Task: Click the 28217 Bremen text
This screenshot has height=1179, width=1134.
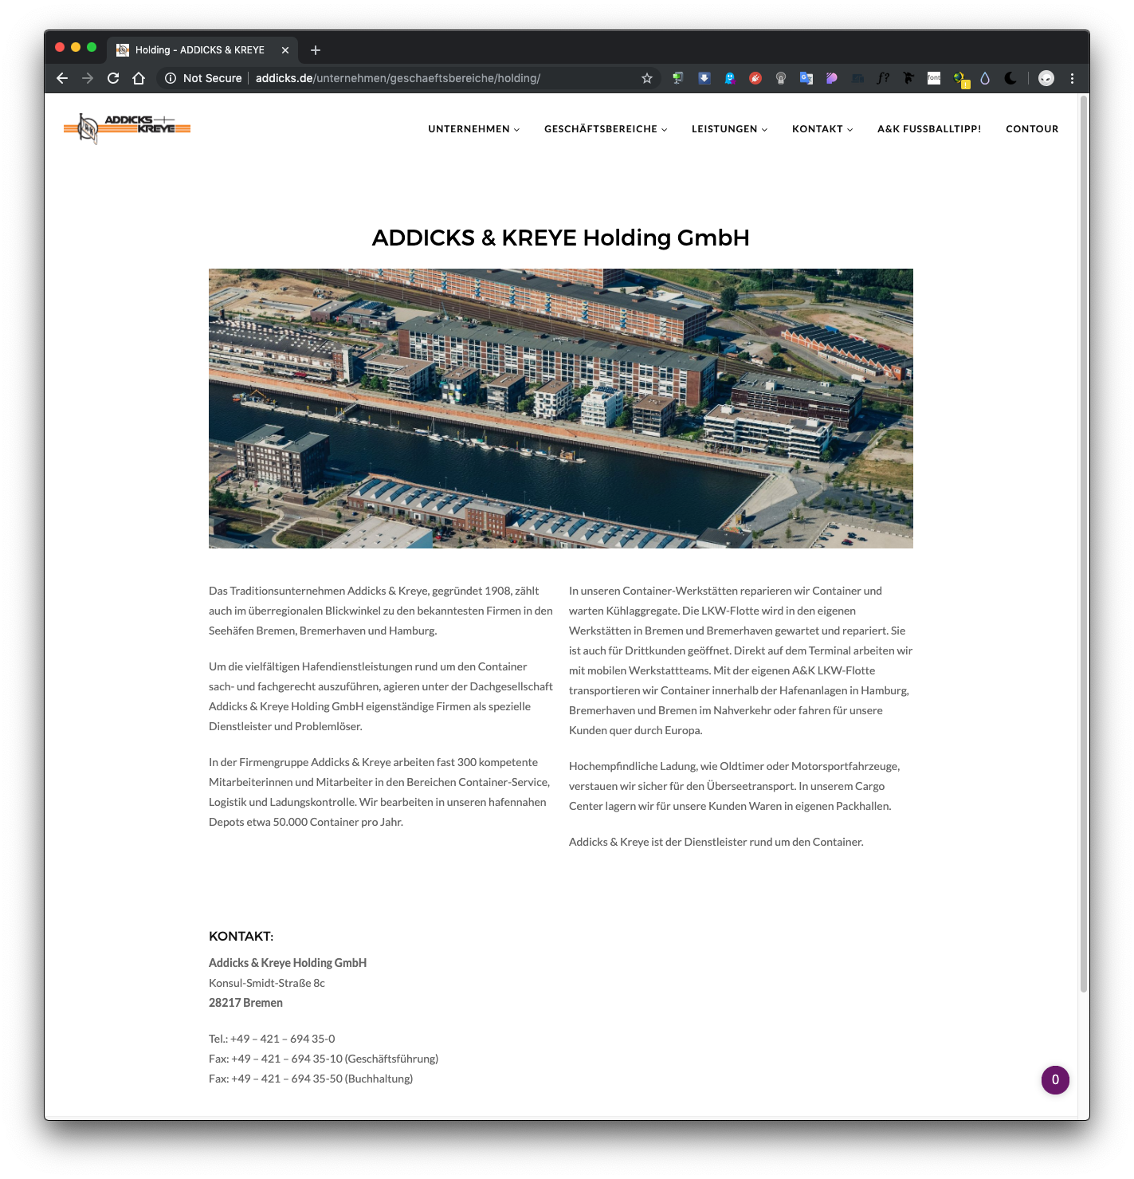Action: 245,1003
